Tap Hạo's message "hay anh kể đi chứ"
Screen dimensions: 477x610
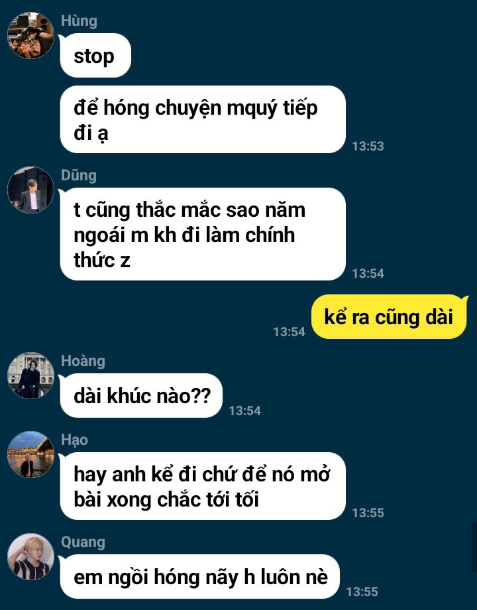pyautogui.click(x=203, y=486)
